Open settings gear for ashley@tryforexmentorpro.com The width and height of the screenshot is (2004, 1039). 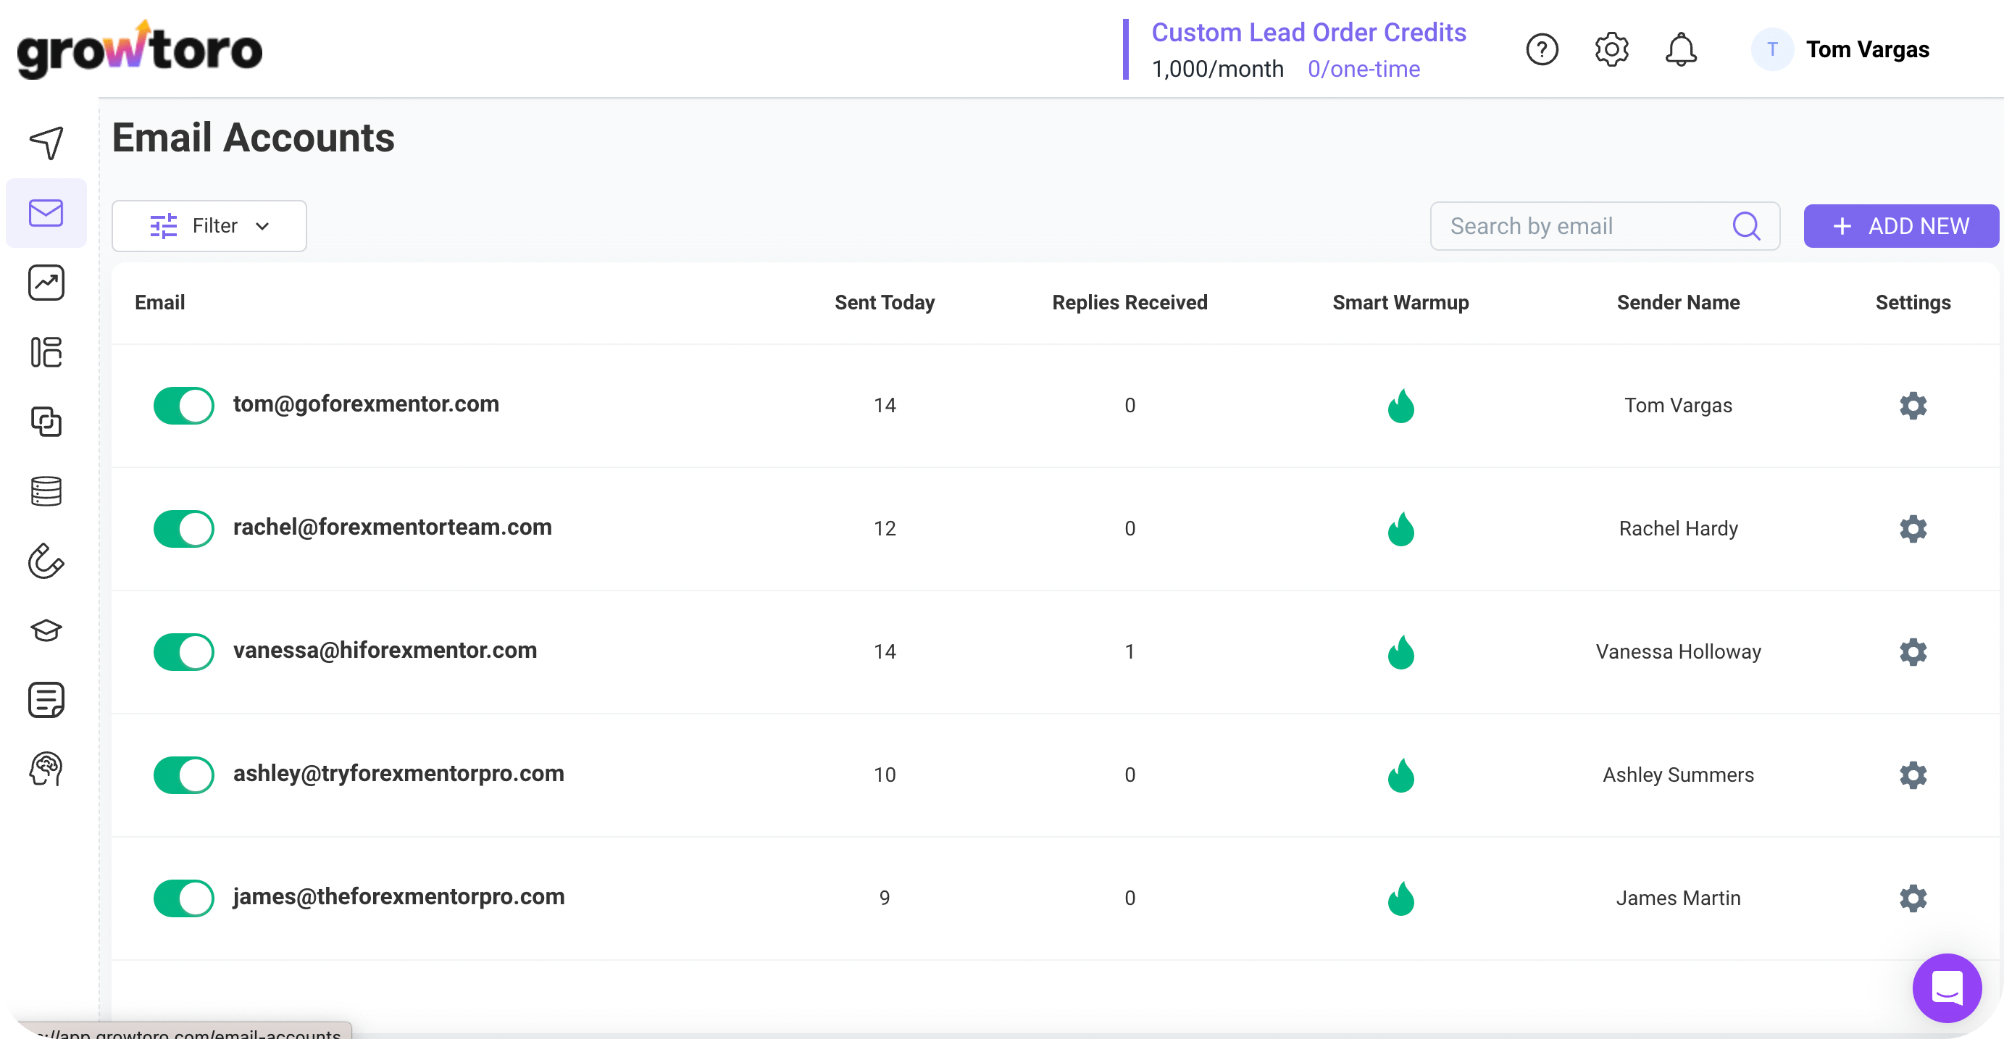click(1912, 775)
